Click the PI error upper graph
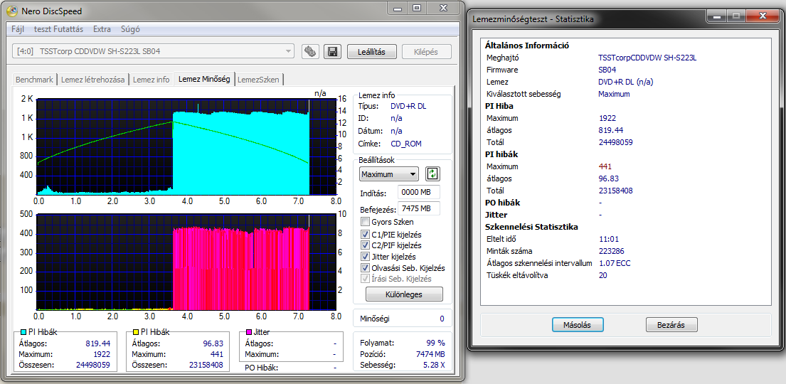 click(186, 146)
